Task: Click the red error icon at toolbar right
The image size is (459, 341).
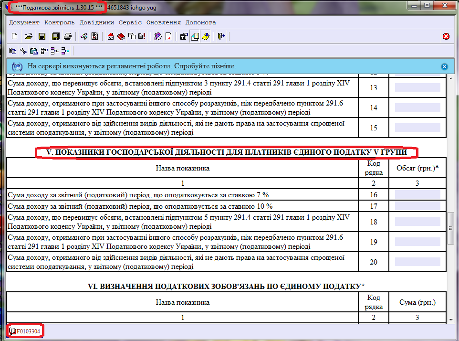Action: (446, 36)
